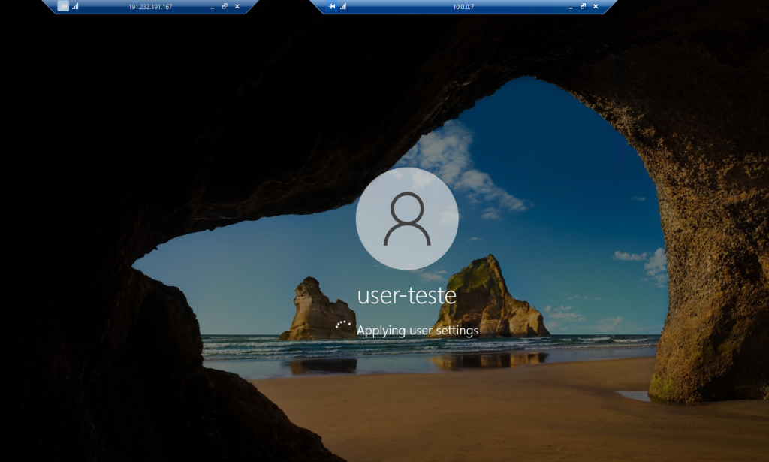Toggle pin on 10.0.0.7 connection bar
This screenshot has height=462, width=769.
tap(332, 6)
